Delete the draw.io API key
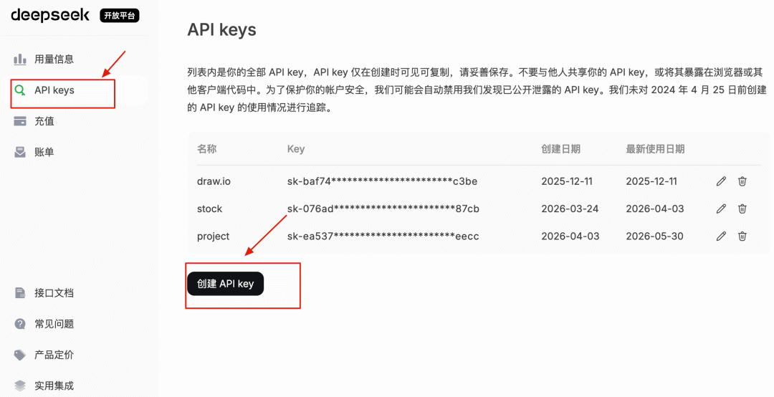 742,181
